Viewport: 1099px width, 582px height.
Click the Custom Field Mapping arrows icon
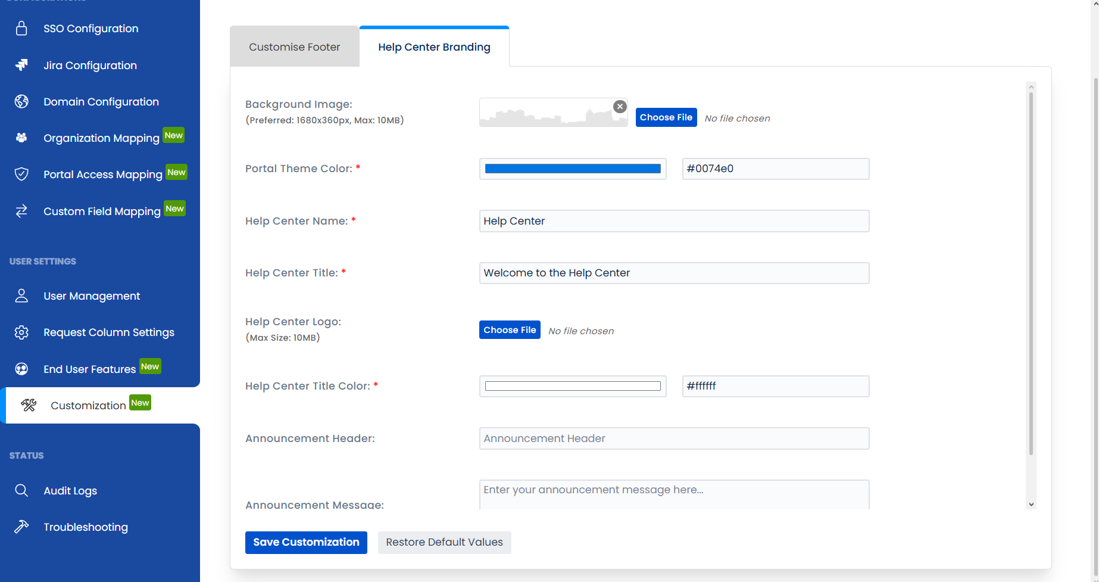(21, 211)
